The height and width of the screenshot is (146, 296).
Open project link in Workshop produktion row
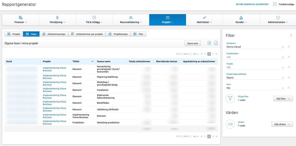point(54,122)
